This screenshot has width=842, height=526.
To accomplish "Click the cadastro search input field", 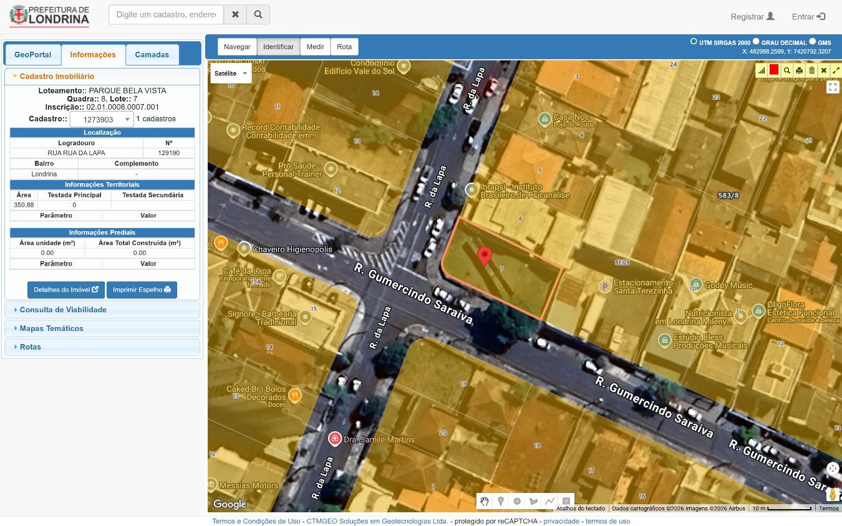I will [x=166, y=14].
